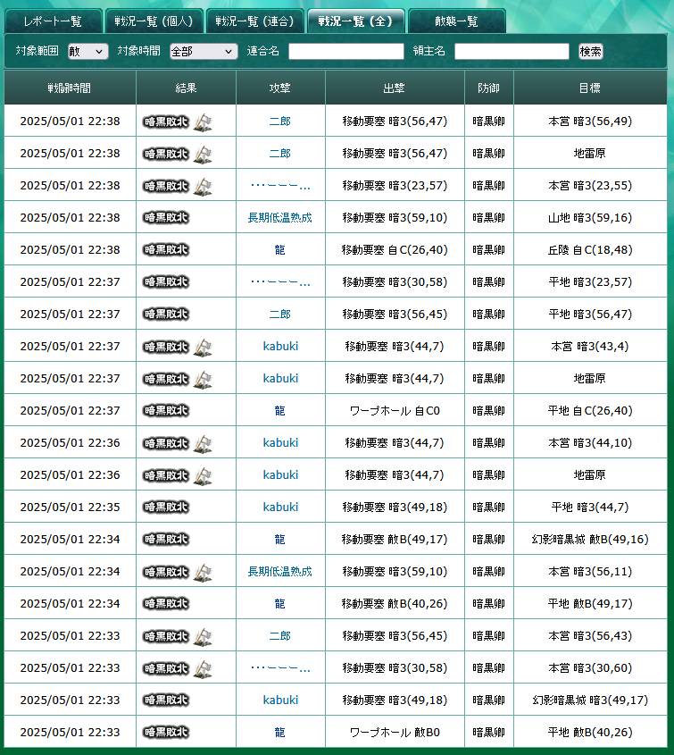Screen dimensions: 674x755
Task: Click the 結果 column header
Action: [x=187, y=88]
